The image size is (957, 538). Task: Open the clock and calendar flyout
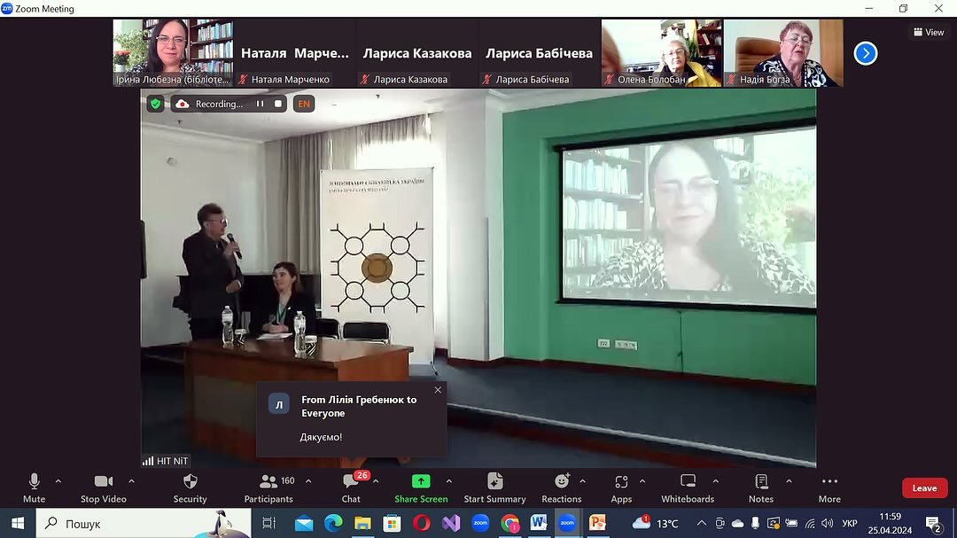tap(890, 523)
